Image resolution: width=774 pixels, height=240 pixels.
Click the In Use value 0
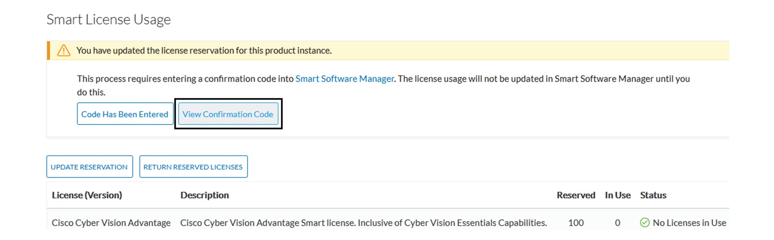pyautogui.click(x=618, y=223)
